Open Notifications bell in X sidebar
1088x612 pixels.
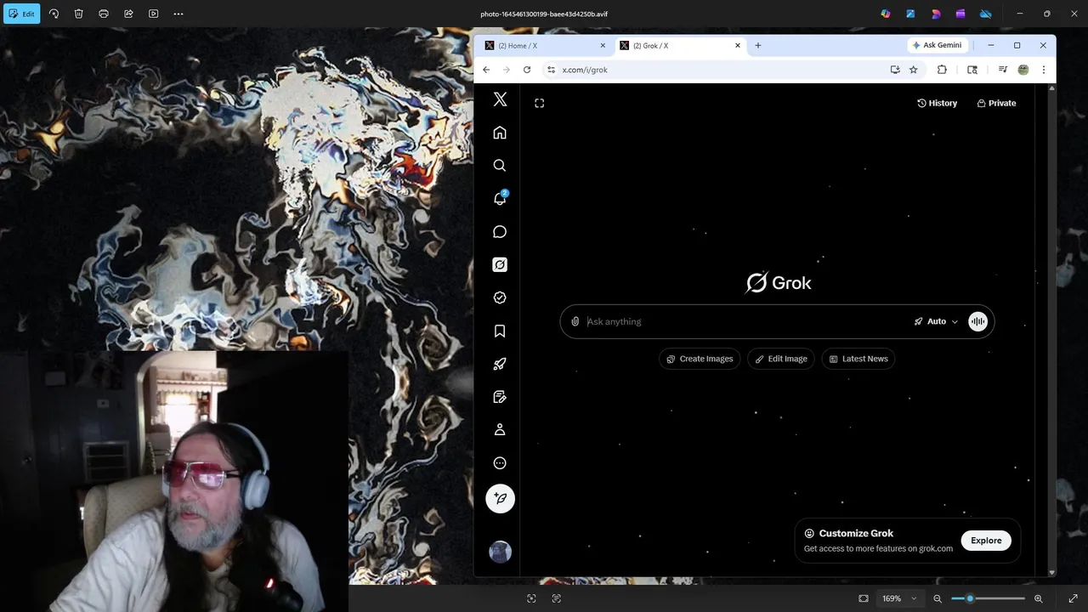pos(500,198)
